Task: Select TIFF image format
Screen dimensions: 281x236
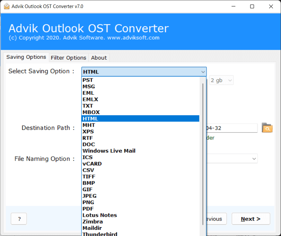Action: 140,177
